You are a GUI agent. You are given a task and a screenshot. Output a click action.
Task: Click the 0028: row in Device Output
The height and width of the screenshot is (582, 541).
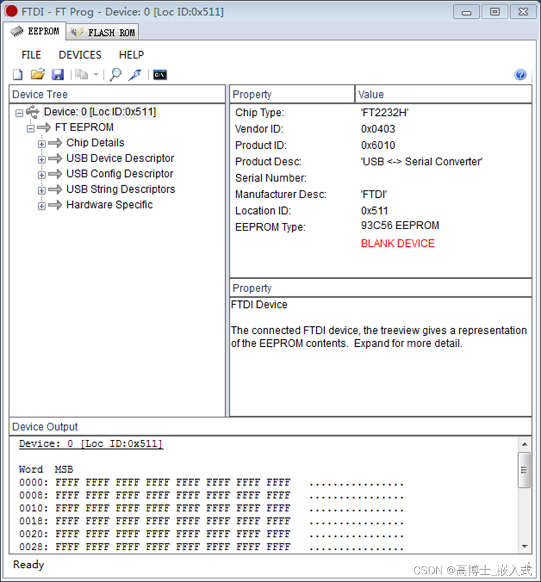[x=211, y=547]
